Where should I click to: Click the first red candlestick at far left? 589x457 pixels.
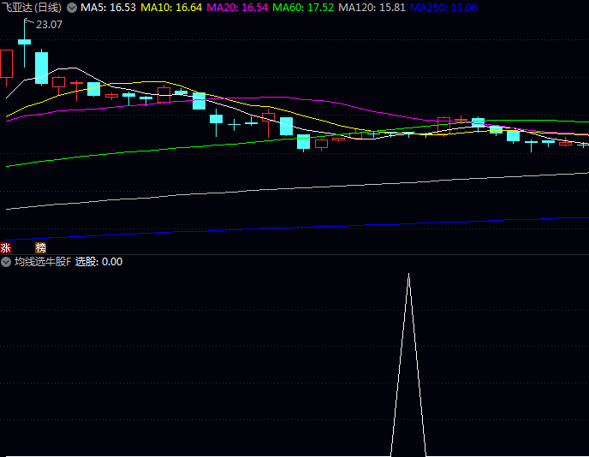point(7,63)
